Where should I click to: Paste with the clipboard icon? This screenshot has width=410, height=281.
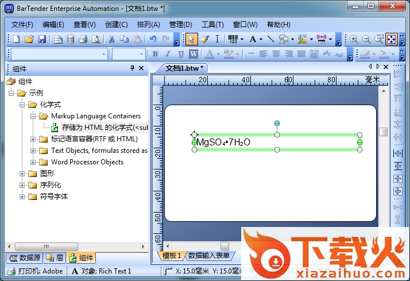[137, 39]
